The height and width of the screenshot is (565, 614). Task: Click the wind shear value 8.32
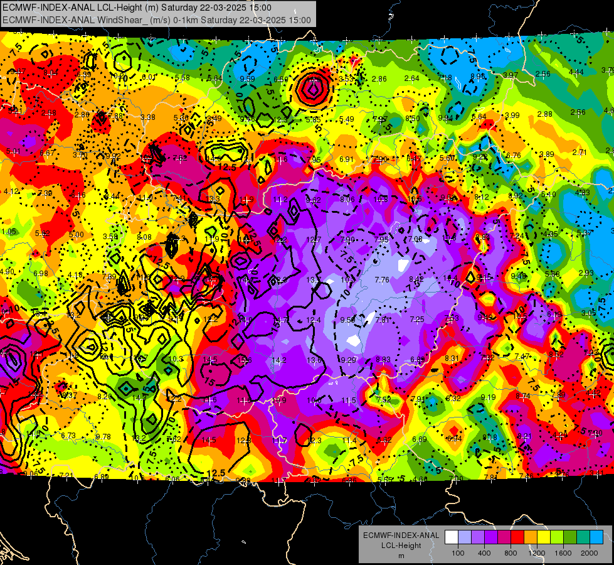pyautogui.click(x=453, y=398)
